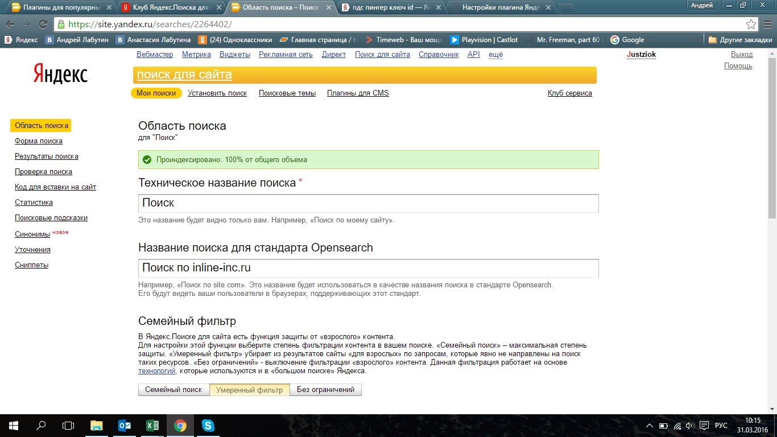Open the Другие закладки bookmarks folder

coord(740,40)
